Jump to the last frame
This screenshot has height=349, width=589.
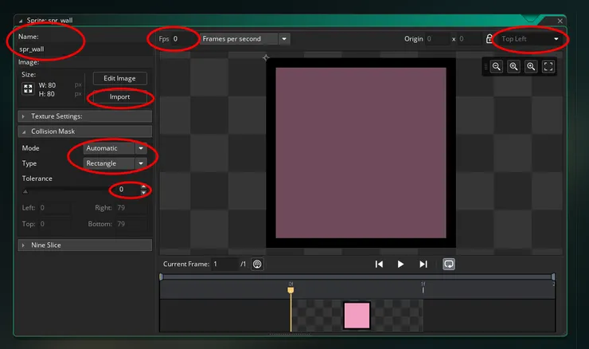423,264
